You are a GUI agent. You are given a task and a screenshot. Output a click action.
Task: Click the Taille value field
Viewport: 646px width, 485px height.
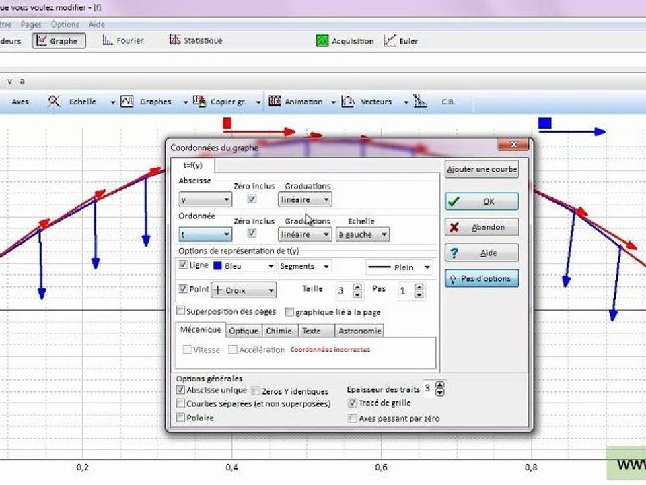[344, 290]
